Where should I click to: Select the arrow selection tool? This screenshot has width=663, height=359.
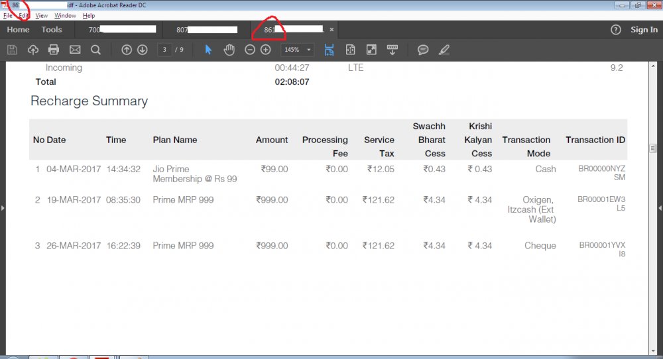pyautogui.click(x=208, y=50)
